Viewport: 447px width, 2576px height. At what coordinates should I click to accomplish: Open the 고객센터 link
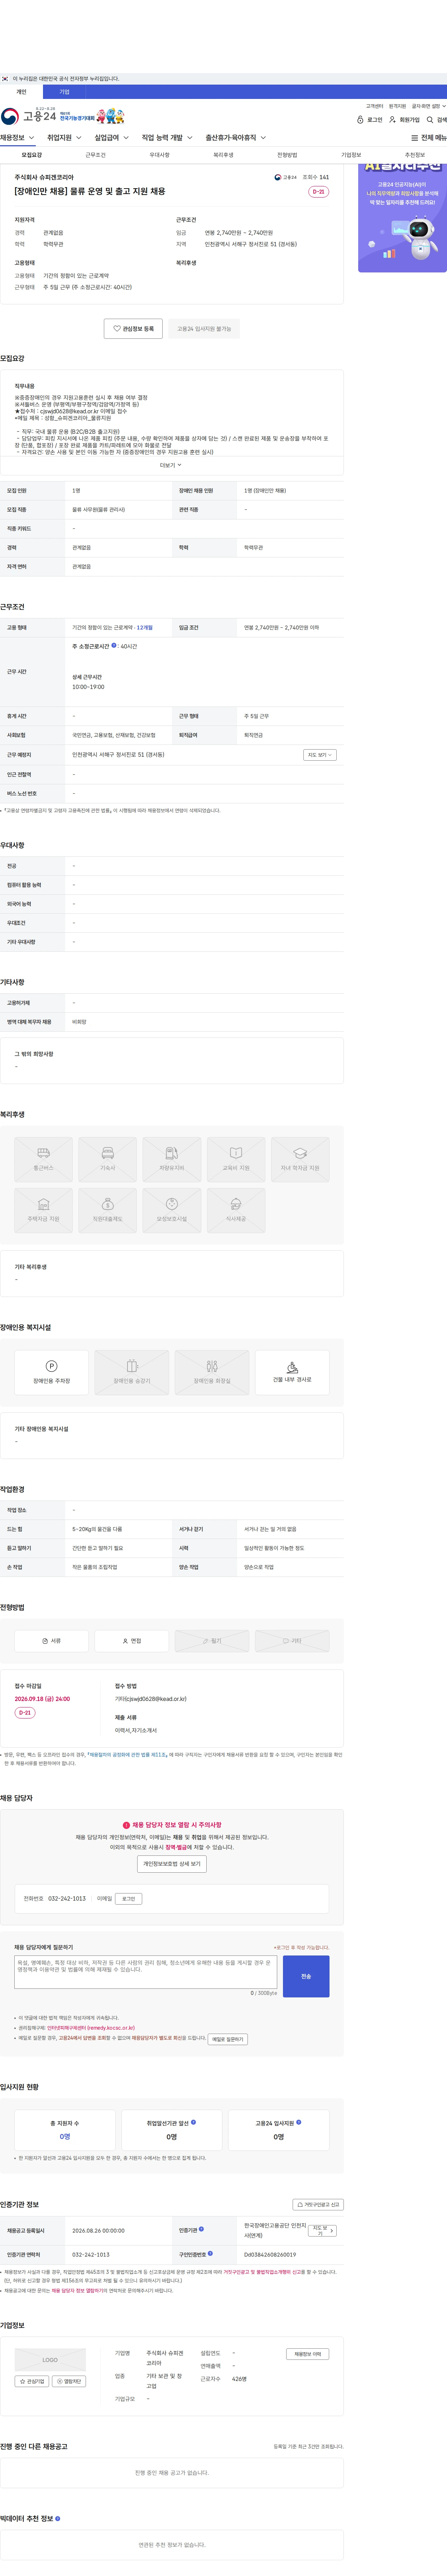[374, 106]
